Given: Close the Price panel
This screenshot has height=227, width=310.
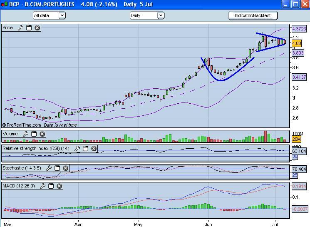Looking at the screenshot, I should point(37,28).
